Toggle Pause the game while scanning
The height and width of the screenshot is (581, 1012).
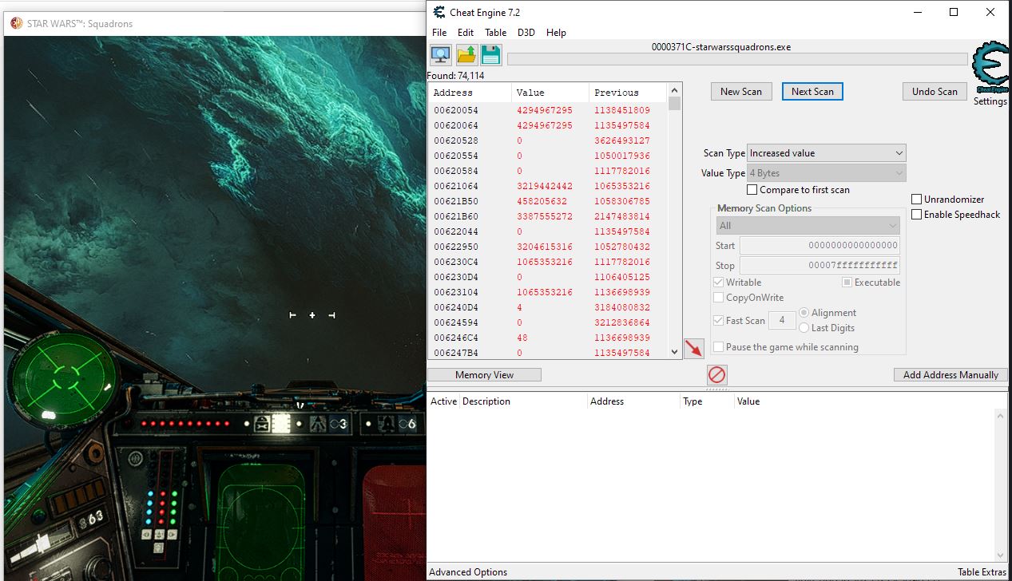[x=719, y=347]
